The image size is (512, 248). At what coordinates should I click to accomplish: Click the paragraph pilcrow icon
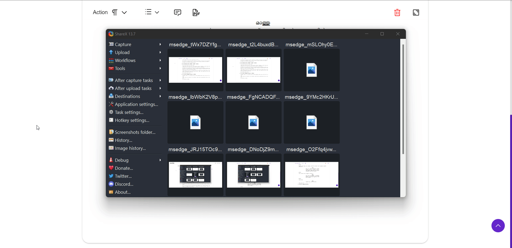(115, 13)
